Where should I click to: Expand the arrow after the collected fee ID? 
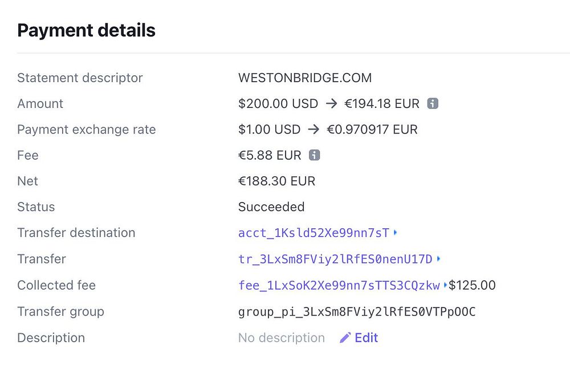445,285
